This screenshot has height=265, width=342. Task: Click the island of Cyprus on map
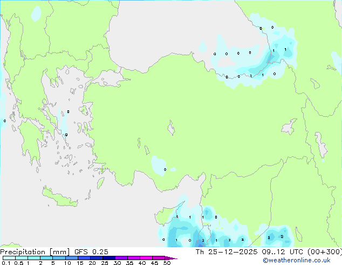[x=167, y=215]
